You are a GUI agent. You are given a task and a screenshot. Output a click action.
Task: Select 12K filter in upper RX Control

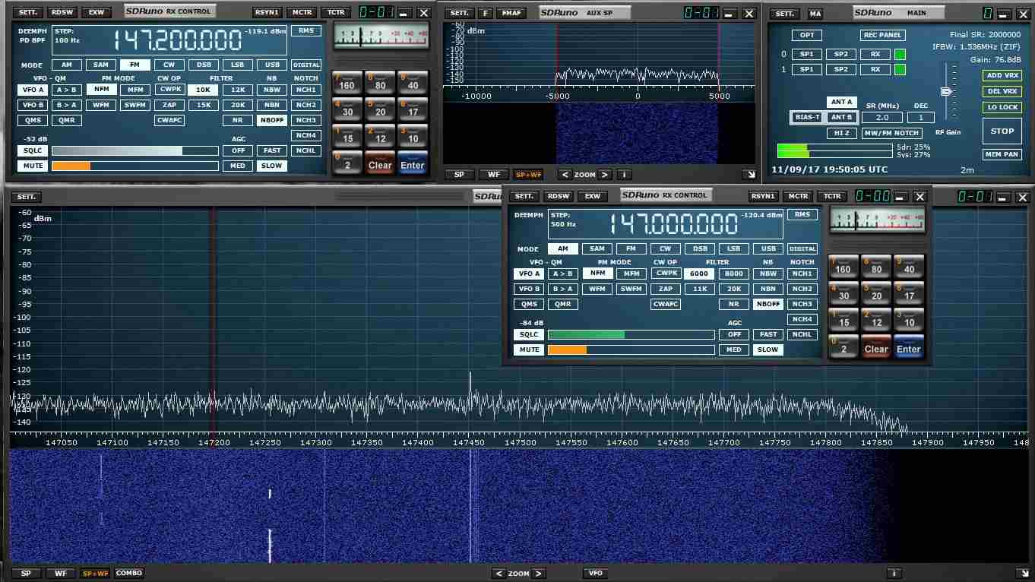[238, 89]
